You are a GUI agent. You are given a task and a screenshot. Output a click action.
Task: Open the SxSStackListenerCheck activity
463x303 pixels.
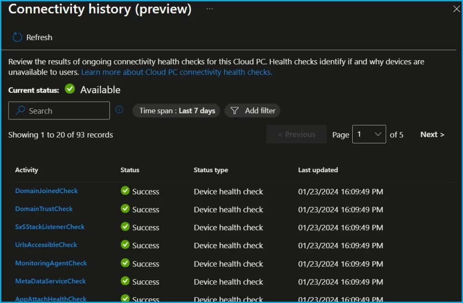(x=50, y=227)
